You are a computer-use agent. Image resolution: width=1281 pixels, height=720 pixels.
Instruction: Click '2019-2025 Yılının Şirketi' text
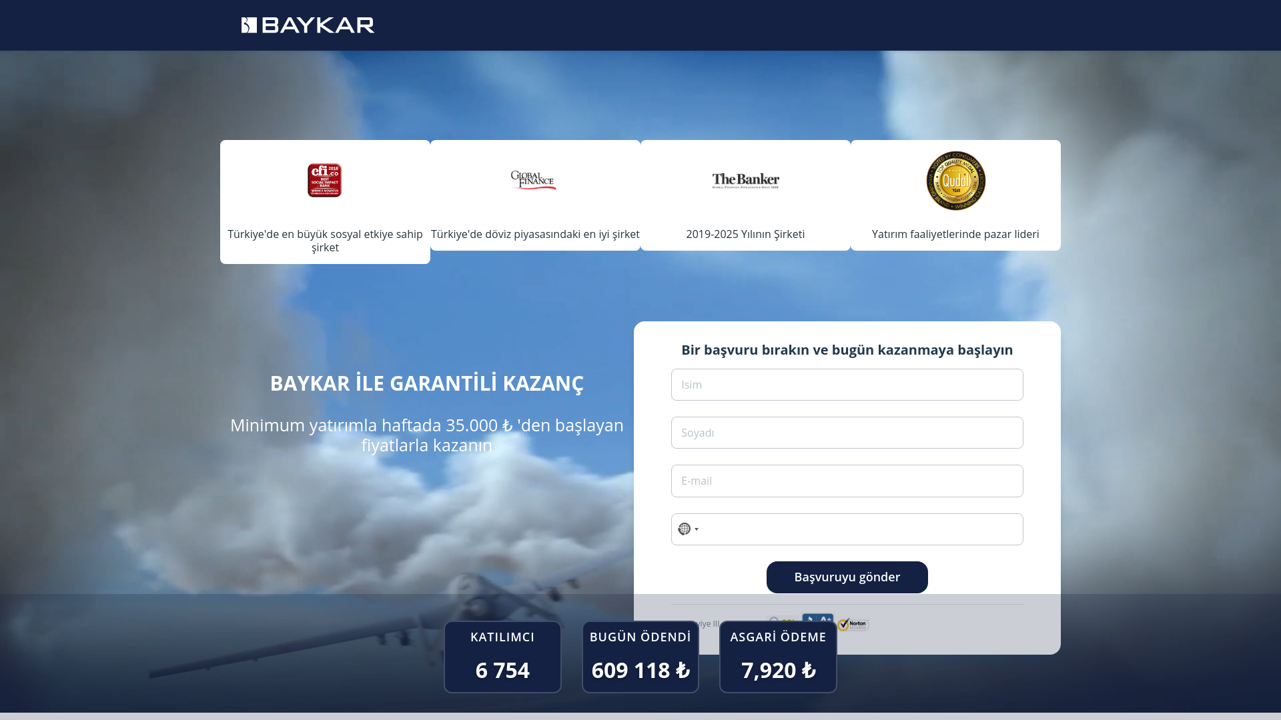pos(745,234)
